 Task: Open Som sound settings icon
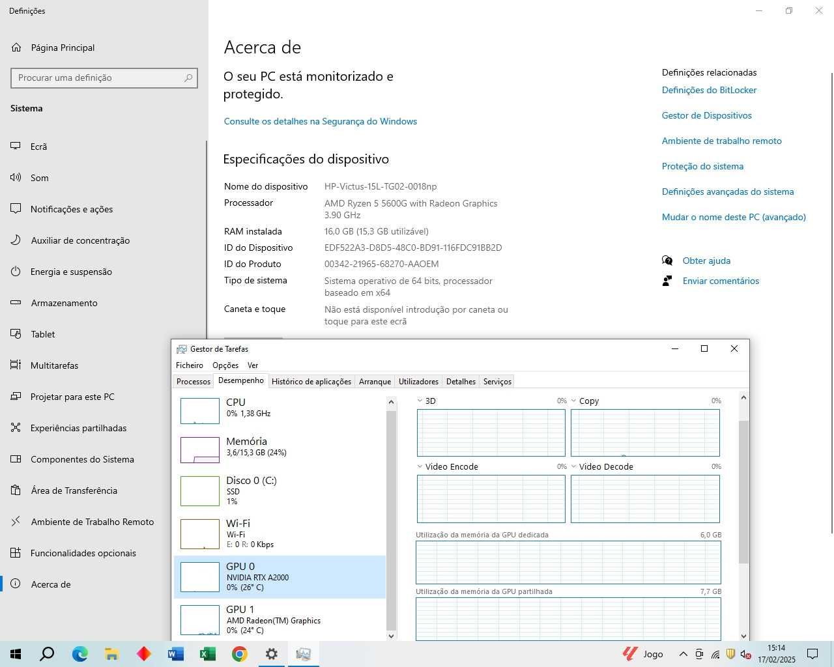click(16, 178)
